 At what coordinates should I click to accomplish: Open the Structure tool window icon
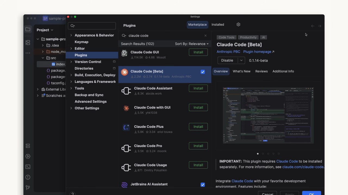coord(28,43)
